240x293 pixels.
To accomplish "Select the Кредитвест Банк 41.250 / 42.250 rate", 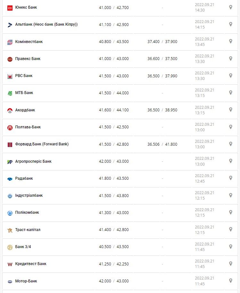I will pos(114,264).
